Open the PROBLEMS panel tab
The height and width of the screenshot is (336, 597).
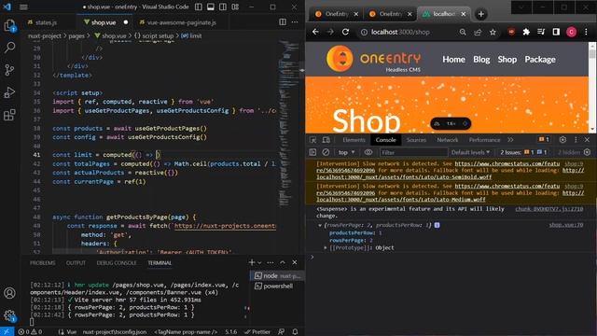[42, 263]
